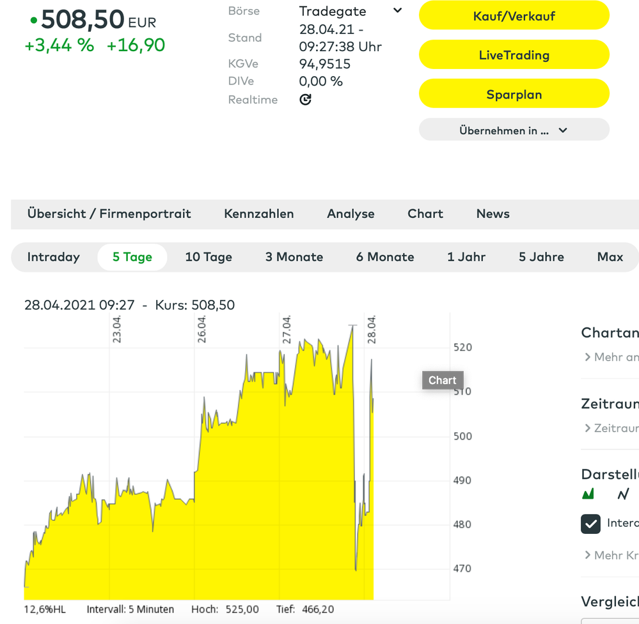
Task: Select the Intraday time range
Action: [x=54, y=257]
